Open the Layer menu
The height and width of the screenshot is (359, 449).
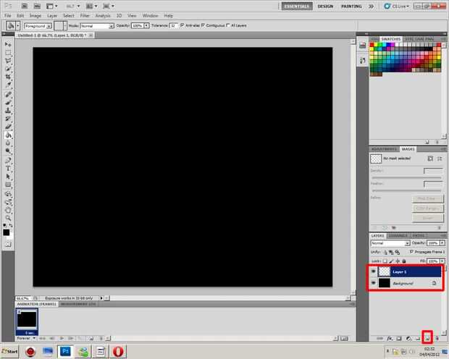coord(52,16)
